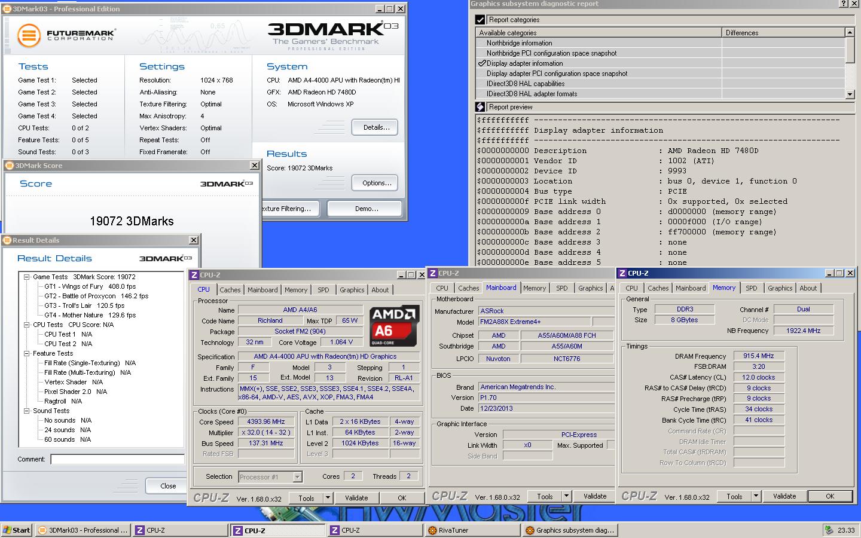Collapse the Sound Tests tree node
The image size is (861, 538).
click(x=27, y=411)
